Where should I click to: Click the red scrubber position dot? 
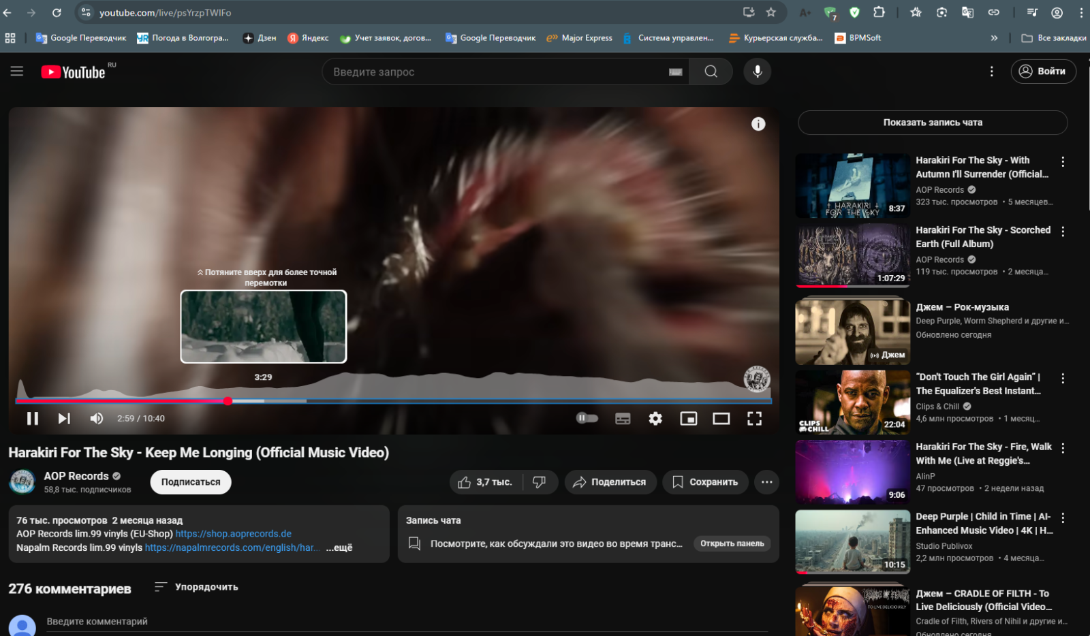228,401
